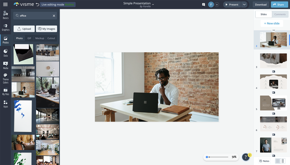The width and height of the screenshot is (290, 165).
Task: Open the help menu with the question mark
Action: (x=246, y=157)
